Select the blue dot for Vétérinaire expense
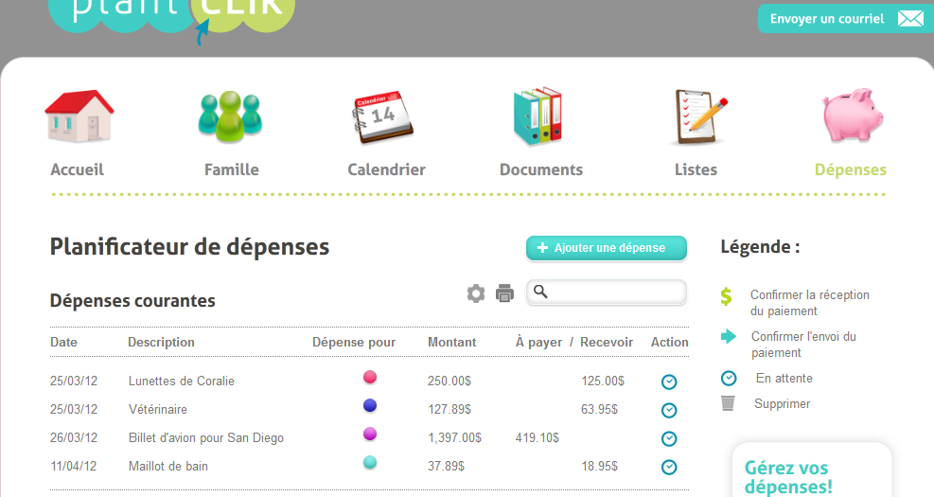This screenshot has height=497, width=934. click(x=370, y=406)
